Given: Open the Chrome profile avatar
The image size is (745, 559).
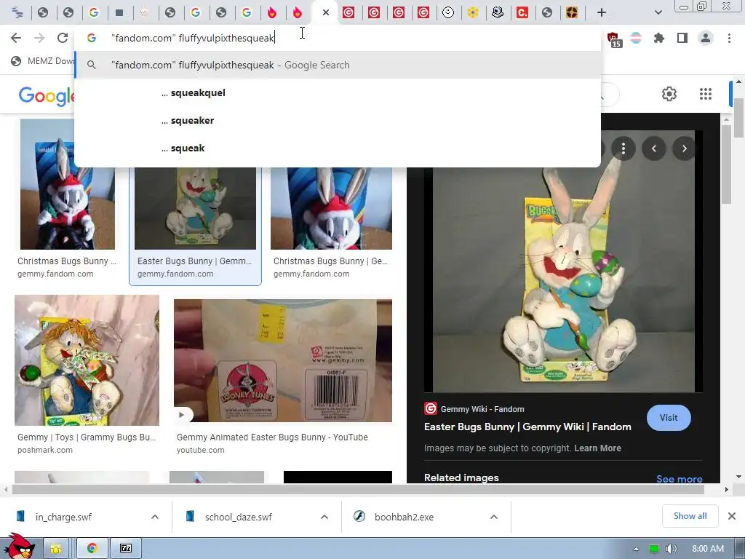Looking at the screenshot, I should click(x=706, y=38).
